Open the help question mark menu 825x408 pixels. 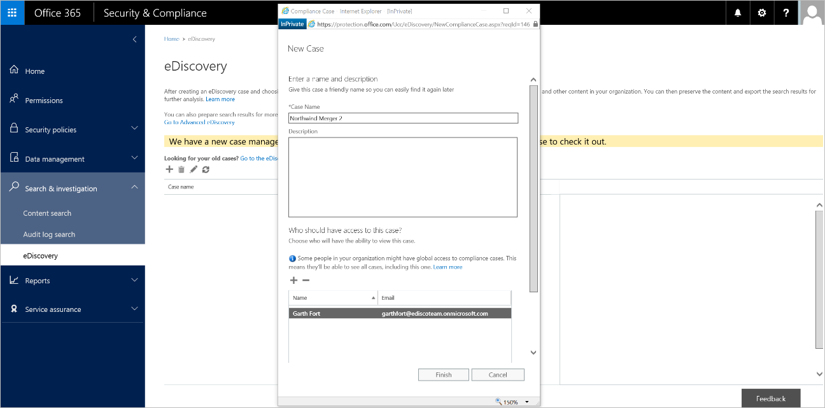[x=786, y=12]
